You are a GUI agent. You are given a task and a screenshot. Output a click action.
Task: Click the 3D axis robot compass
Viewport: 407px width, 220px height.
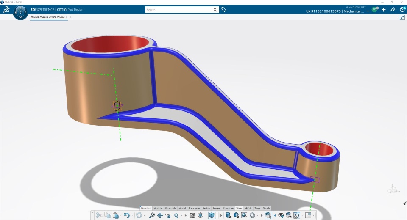point(393,189)
